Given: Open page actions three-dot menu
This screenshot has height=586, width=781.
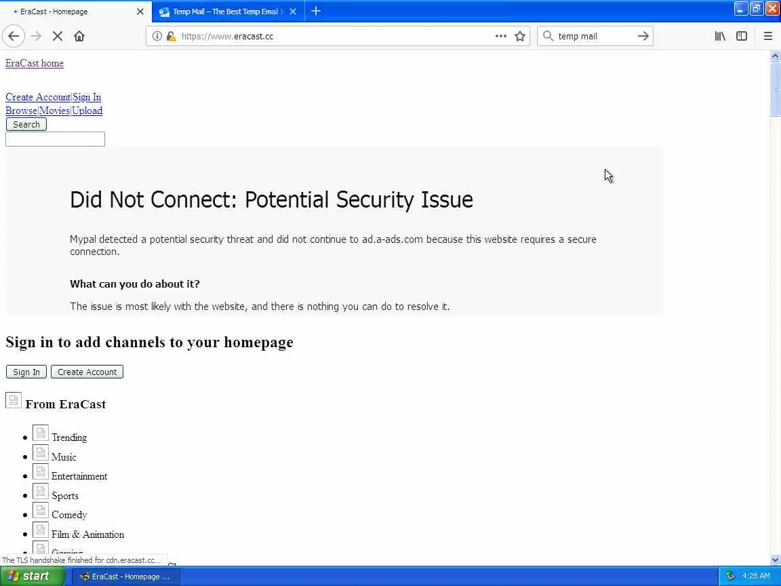Looking at the screenshot, I should (x=501, y=36).
